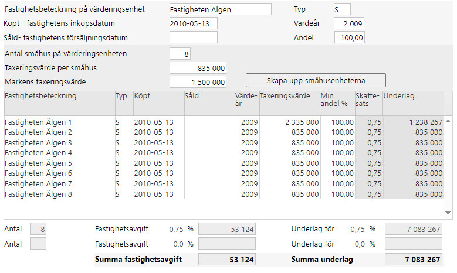Viewport: 457px width, 273px height.
Task: Click Taxeringsvärde cell for Älgen 6
Action: coord(290,173)
